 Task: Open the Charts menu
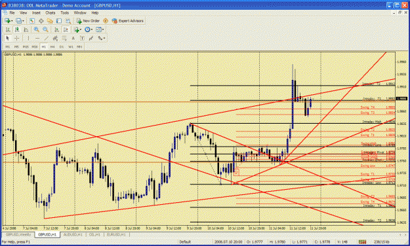[51, 13]
